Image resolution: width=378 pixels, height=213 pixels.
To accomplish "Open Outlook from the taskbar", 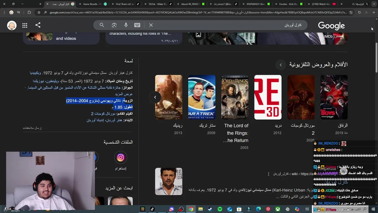I will coord(229,209).
